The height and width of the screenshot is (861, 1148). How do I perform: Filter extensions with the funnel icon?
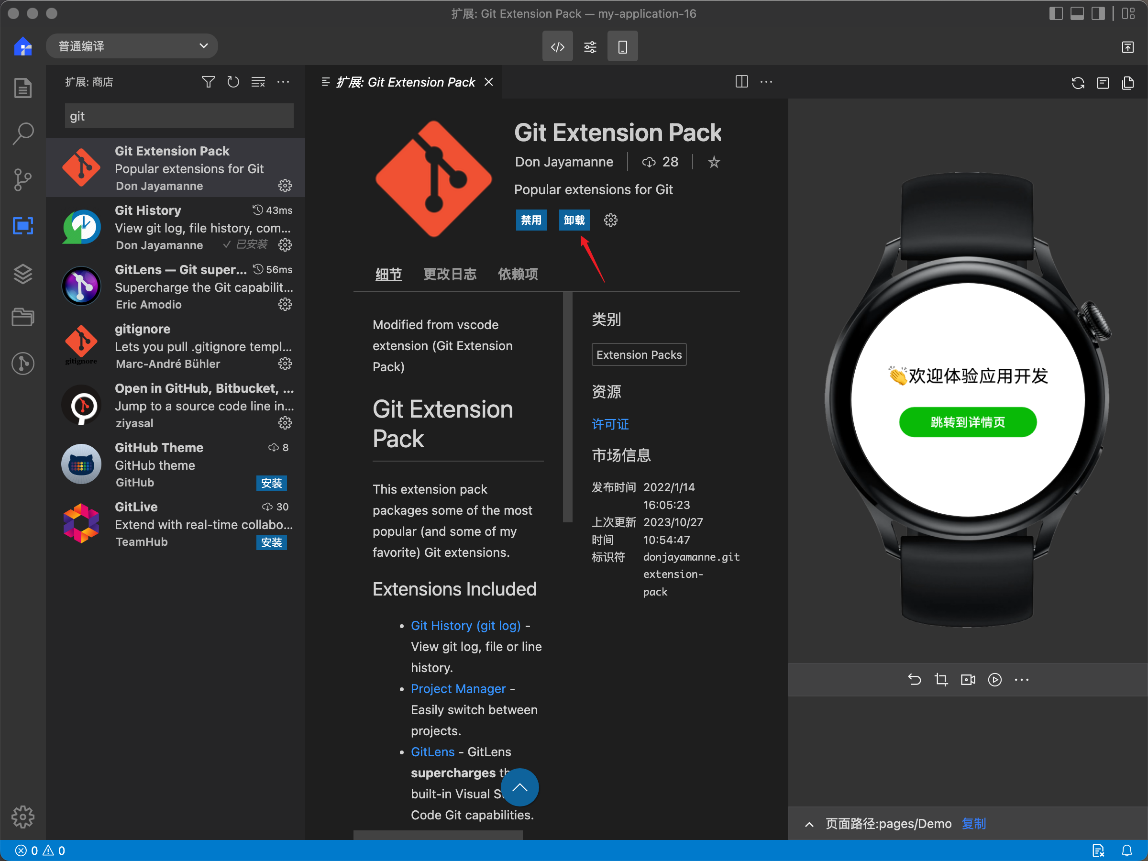[208, 82]
